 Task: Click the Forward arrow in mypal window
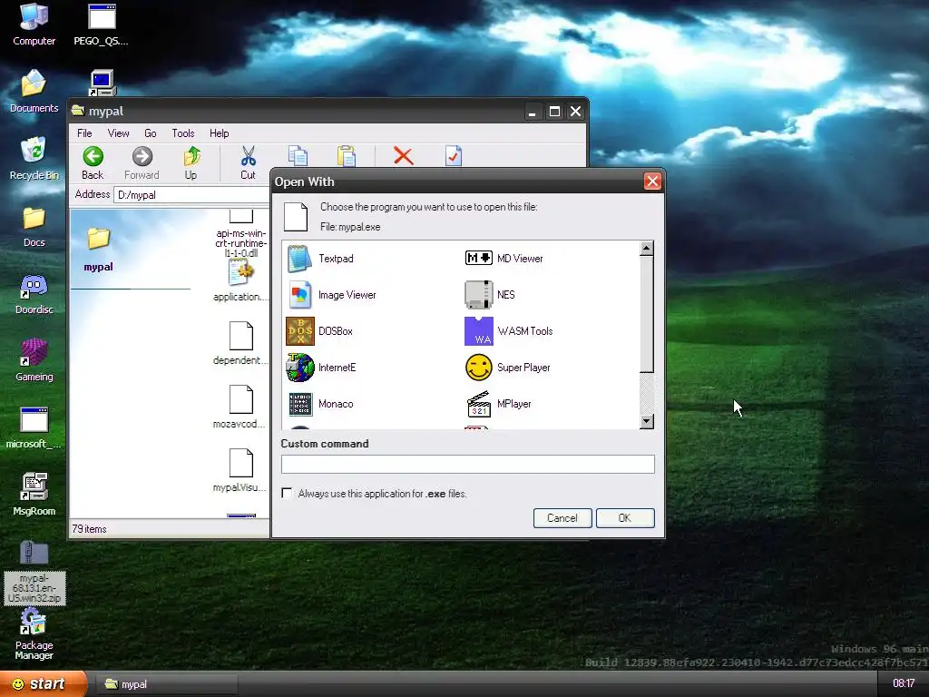tap(142, 163)
